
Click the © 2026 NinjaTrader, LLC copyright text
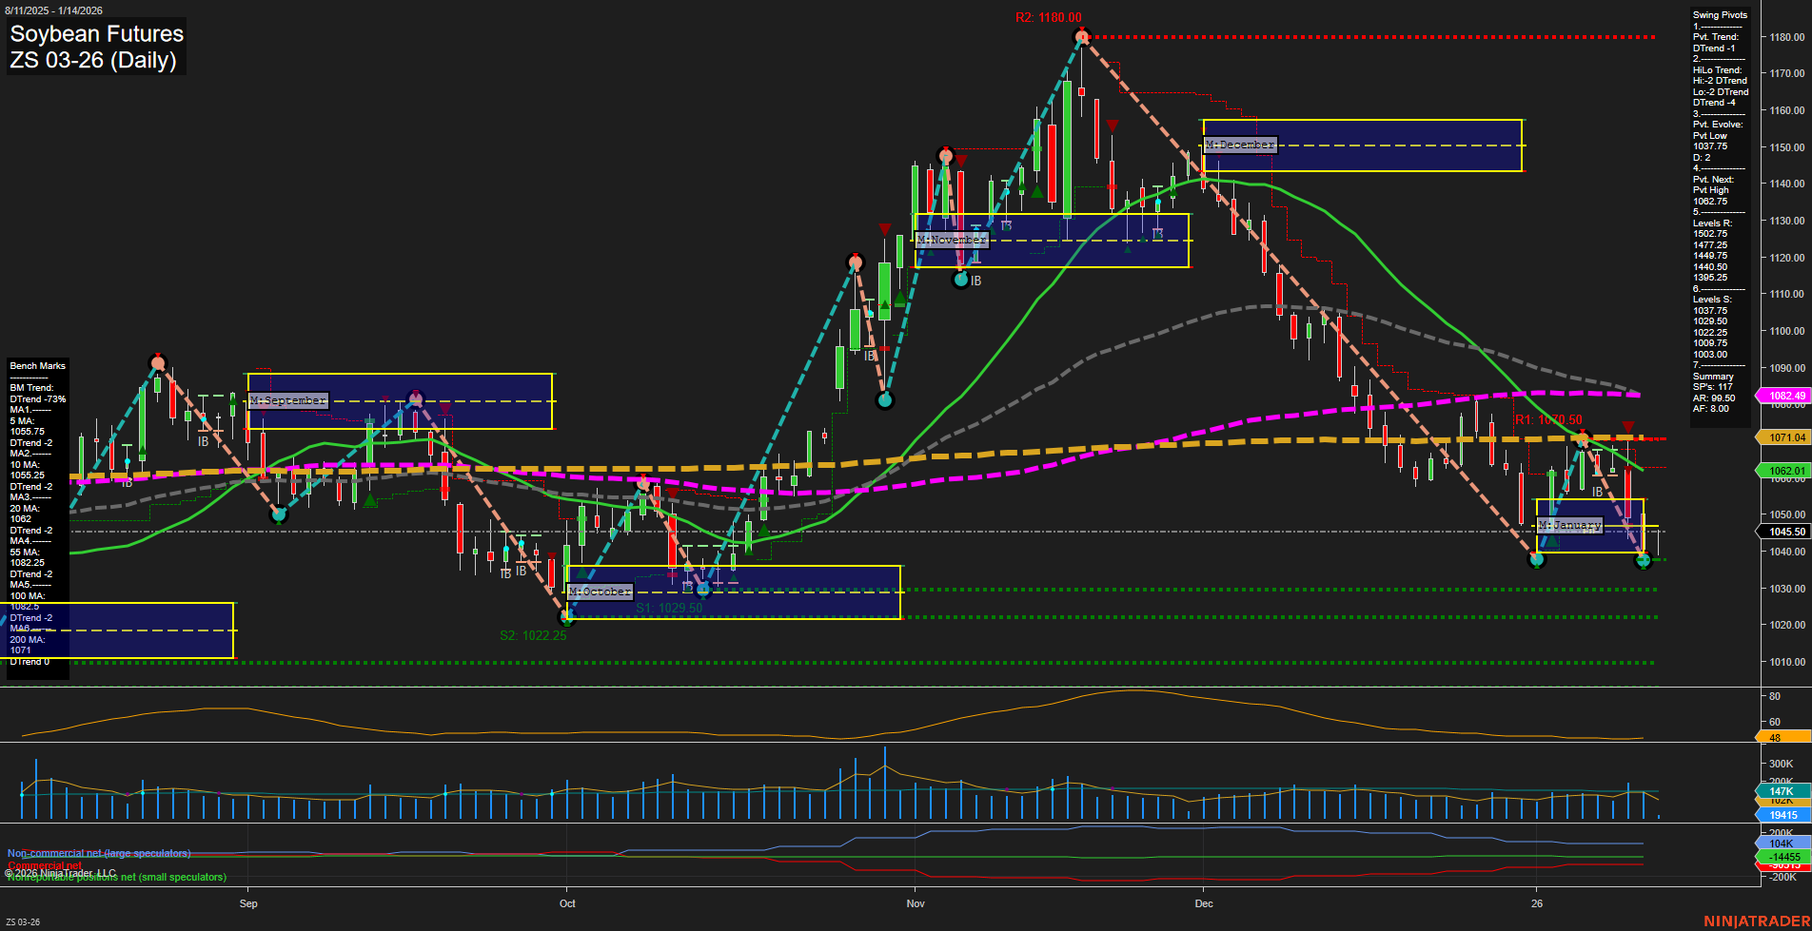tap(60, 873)
